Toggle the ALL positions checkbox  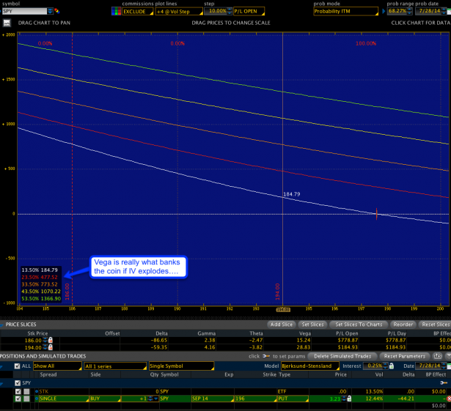(x=18, y=366)
